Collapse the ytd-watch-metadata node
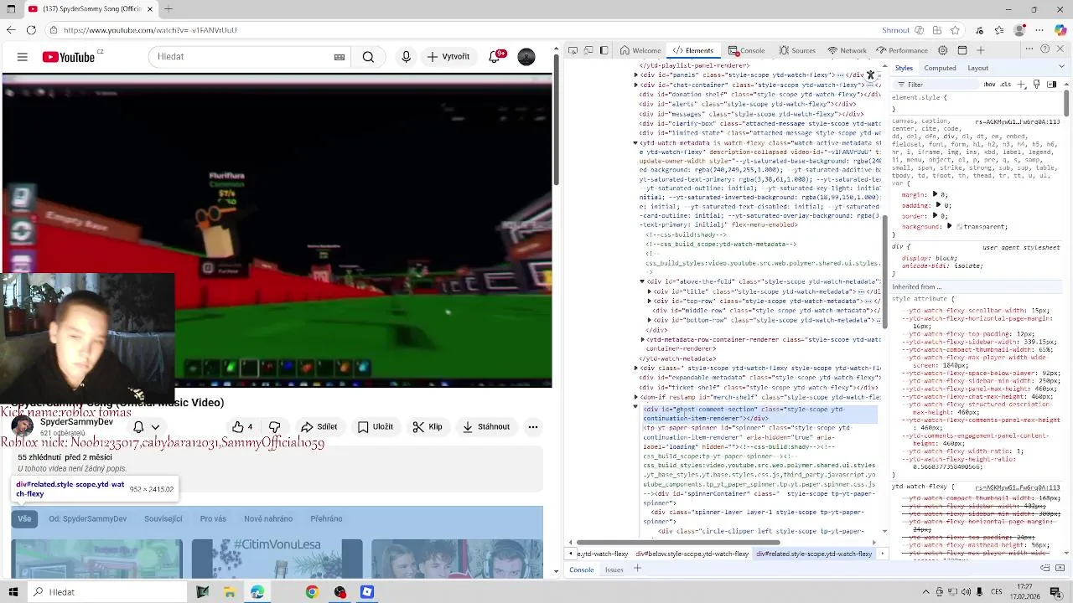 click(x=635, y=143)
